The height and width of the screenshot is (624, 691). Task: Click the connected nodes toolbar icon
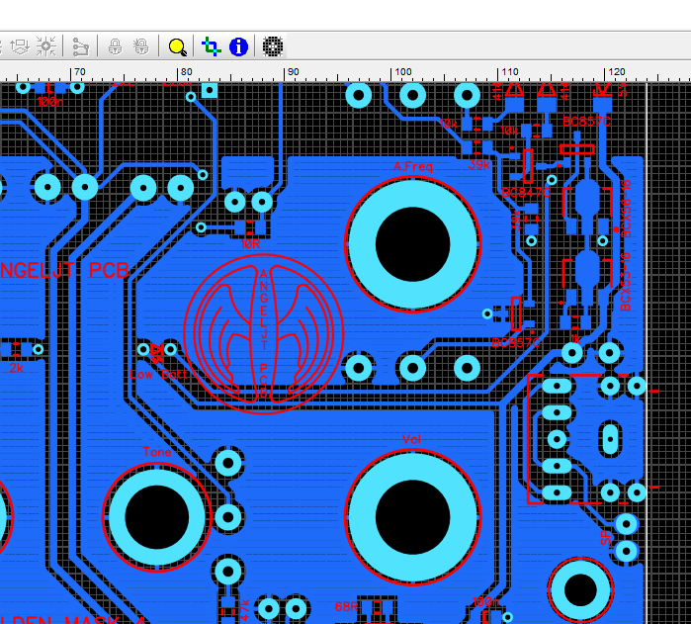click(81, 46)
